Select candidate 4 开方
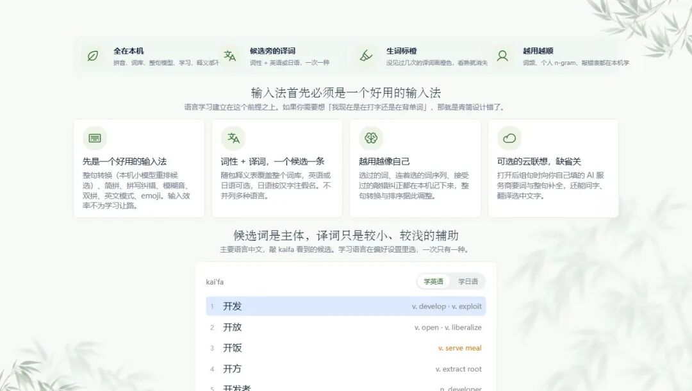Screen dimensions: 692x391 coord(345,369)
